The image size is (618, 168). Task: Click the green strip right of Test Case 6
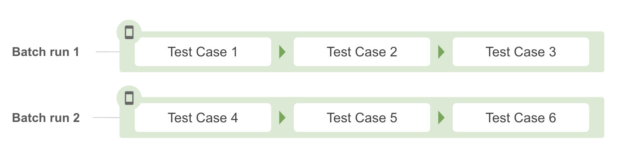(x=597, y=118)
